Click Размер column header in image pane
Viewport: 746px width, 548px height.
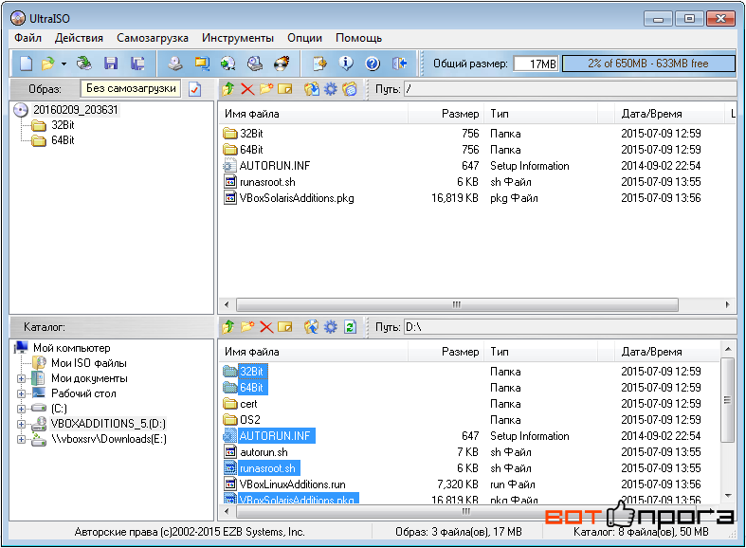(446, 114)
